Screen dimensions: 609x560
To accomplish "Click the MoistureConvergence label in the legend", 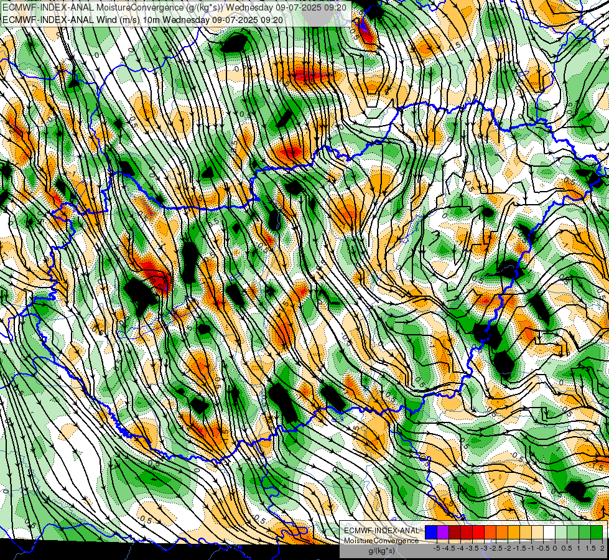I will [381, 541].
